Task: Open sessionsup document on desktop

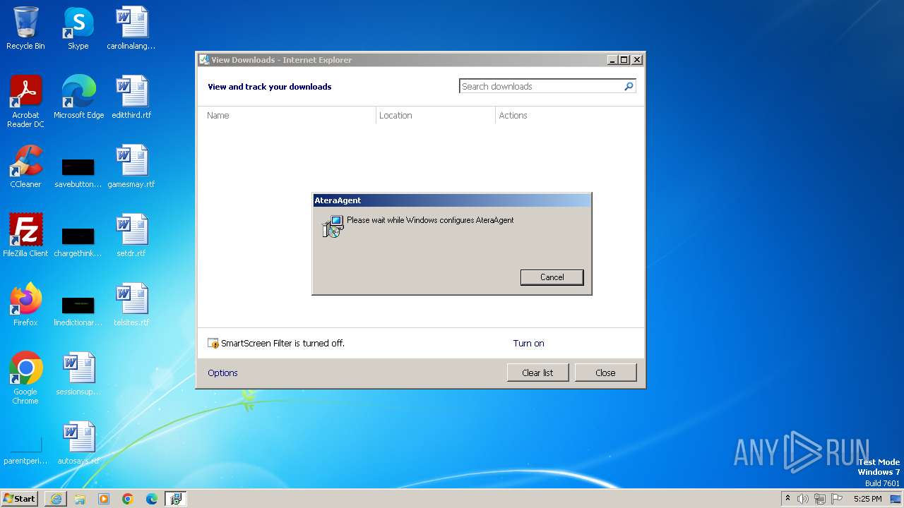Action: [78, 374]
